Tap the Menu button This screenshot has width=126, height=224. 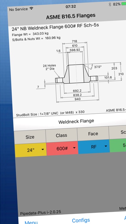click(x=31, y=222)
